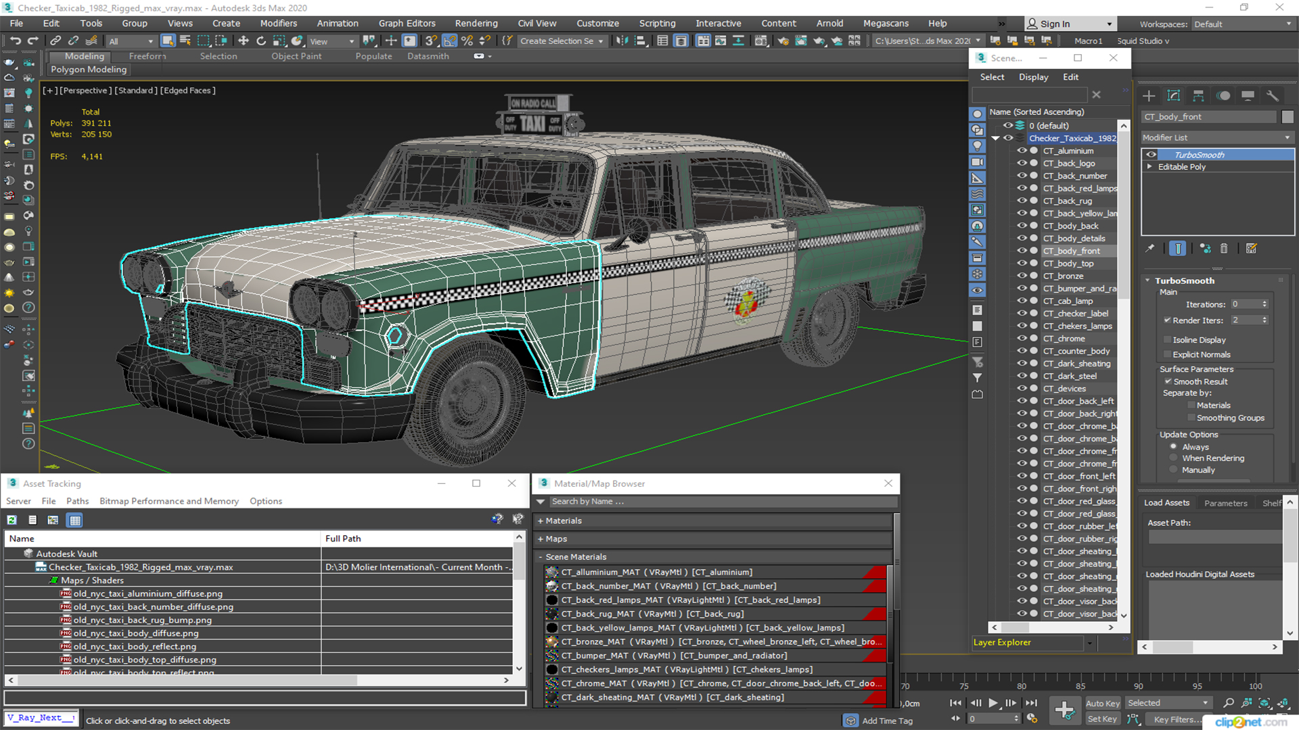Viewport: 1299px width, 730px height.
Task: Click the Redo arrow in main toolbar
Action: 32,41
